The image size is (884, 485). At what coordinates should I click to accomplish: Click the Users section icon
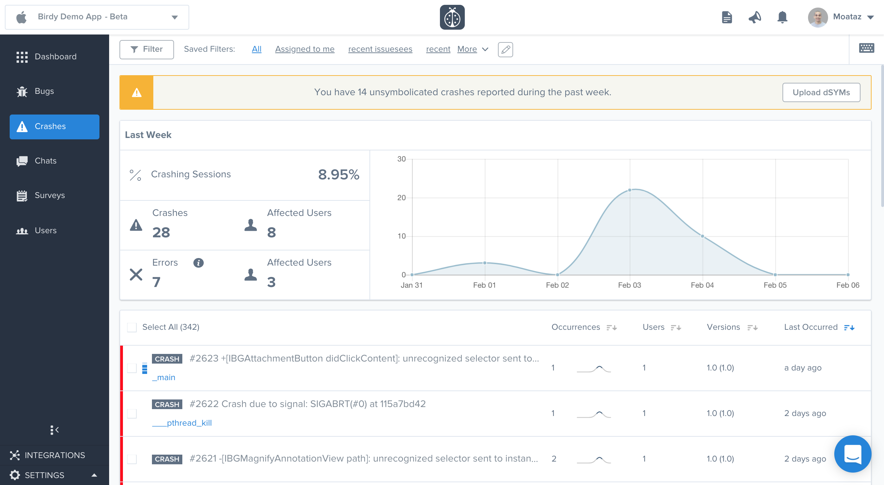coord(22,230)
